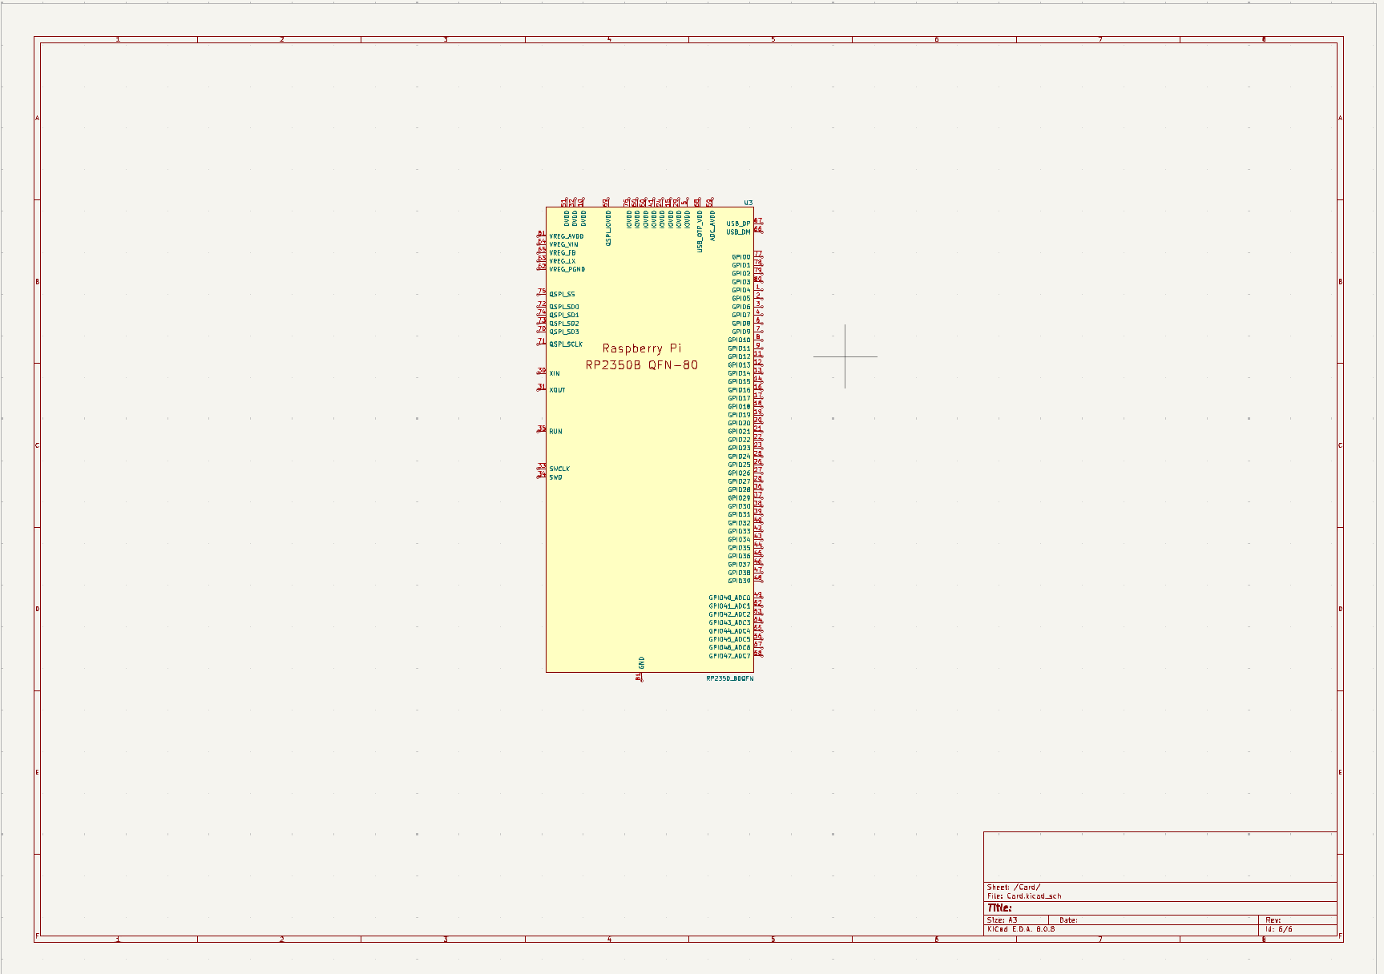Select the File: Card.kicad_sch text
The height and width of the screenshot is (974, 1384).
[1024, 896]
